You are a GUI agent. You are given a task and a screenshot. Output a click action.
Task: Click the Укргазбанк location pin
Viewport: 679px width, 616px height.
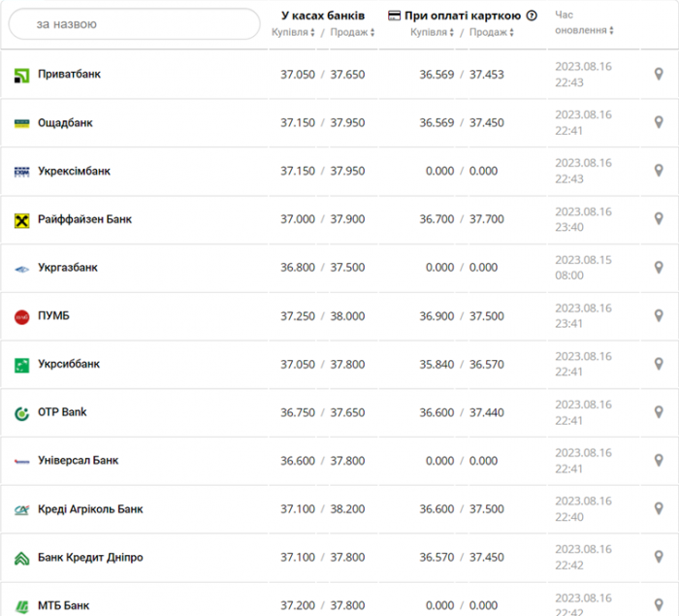(659, 268)
